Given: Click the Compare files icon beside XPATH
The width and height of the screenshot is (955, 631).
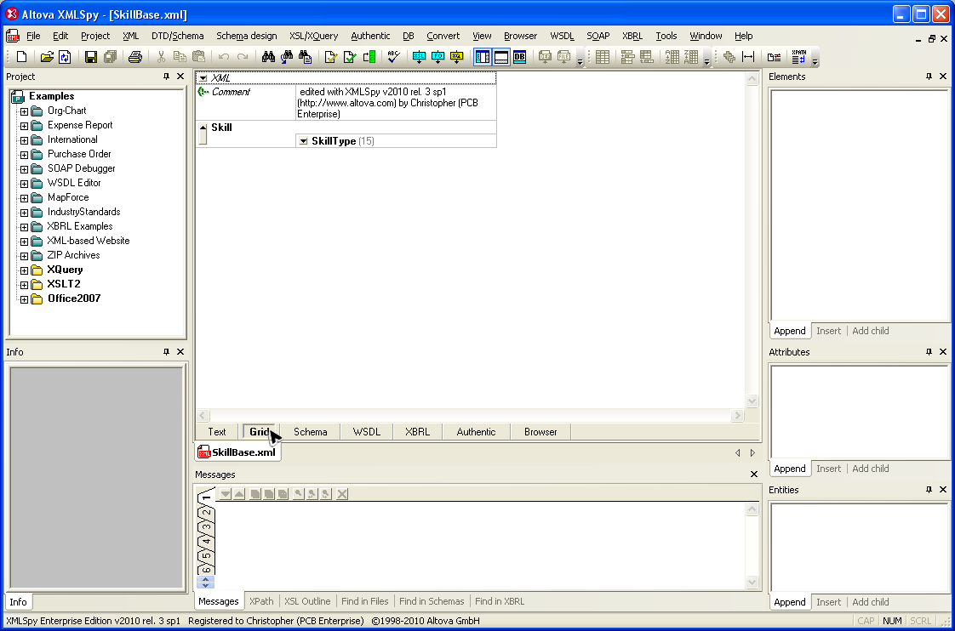Looking at the screenshot, I should pyautogui.click(x=774, y=57).
